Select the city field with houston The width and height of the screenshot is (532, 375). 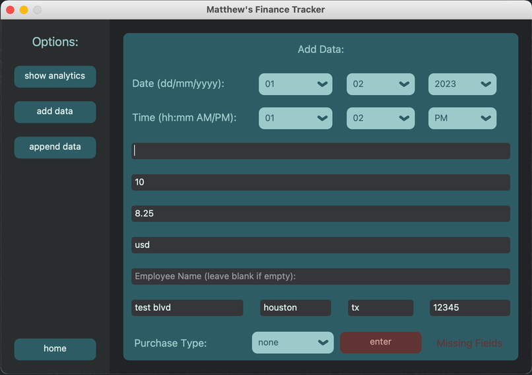click(296, 308)
